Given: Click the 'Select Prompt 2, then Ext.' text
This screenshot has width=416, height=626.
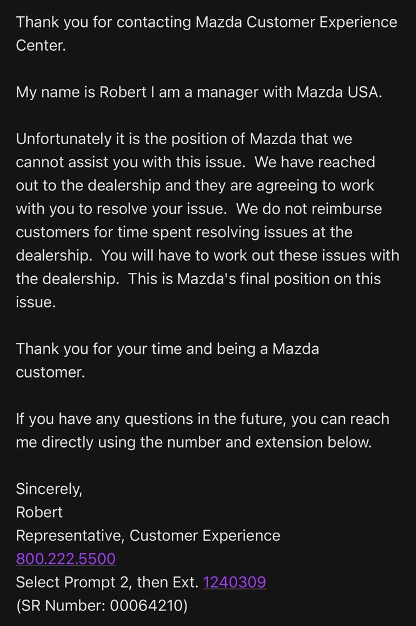Looking at the screenshot, I should point(107,582).
